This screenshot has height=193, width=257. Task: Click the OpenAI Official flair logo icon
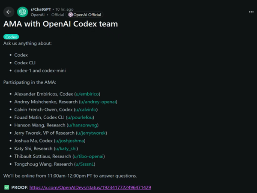(x=71, y=15)
